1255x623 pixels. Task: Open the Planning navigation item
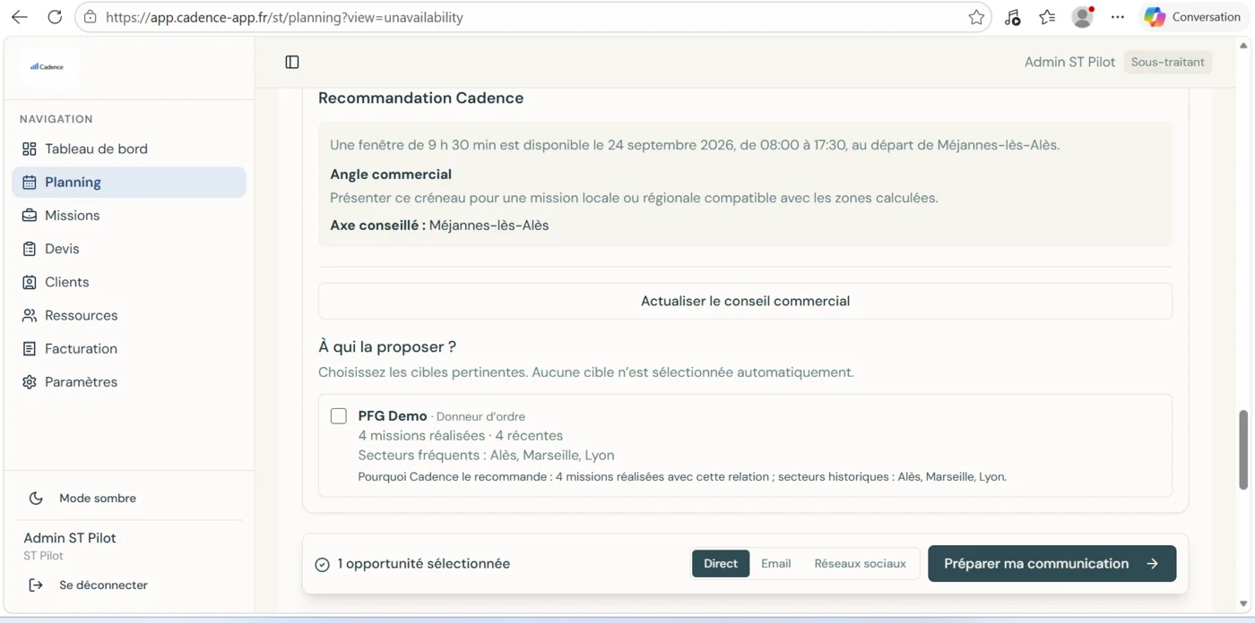pos(129,182)
